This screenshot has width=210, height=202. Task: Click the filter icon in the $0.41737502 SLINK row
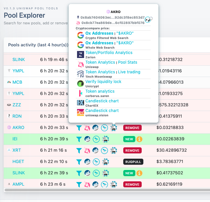tap(79, 173)
